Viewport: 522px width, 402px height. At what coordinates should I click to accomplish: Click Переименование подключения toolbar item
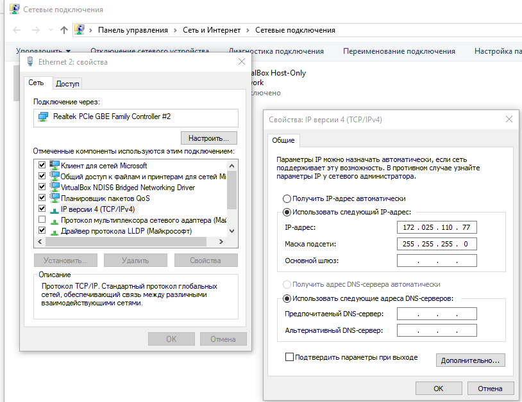coord(399,51)
